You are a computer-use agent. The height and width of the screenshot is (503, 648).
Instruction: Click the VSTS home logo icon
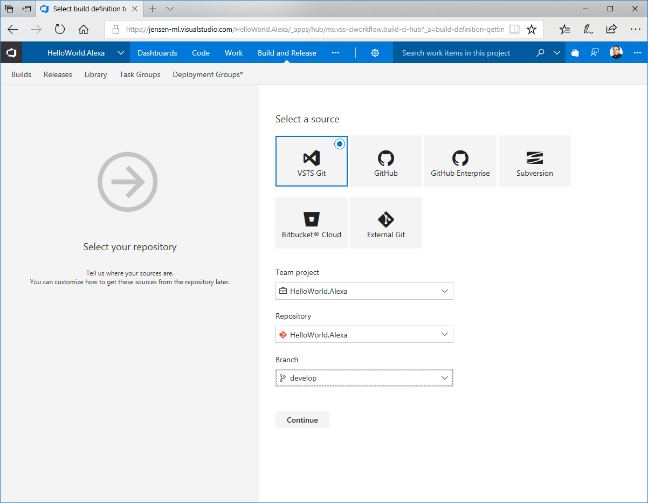(x=11, y=53)
